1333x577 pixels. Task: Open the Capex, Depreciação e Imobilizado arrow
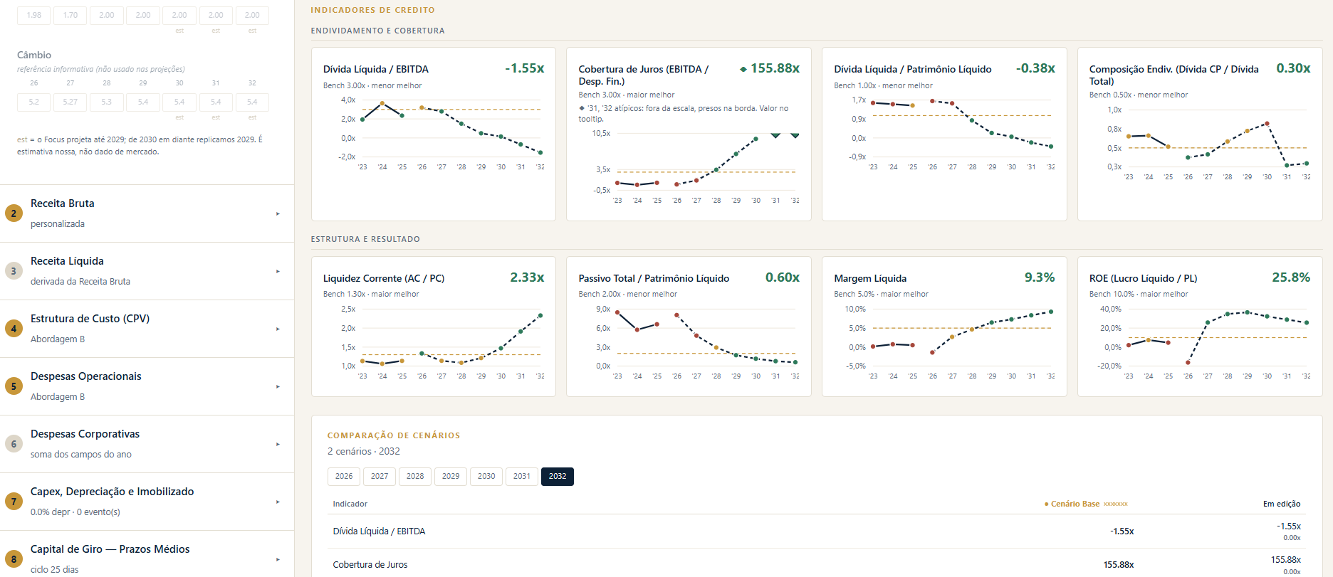coord(278,502)
